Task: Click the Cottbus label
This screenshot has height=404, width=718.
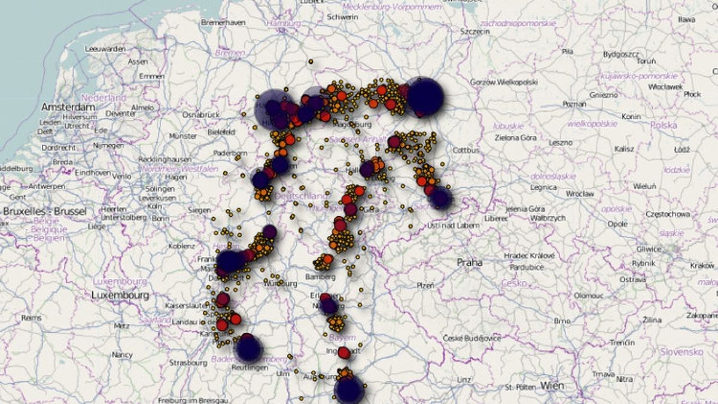Action: click(466, 151)
